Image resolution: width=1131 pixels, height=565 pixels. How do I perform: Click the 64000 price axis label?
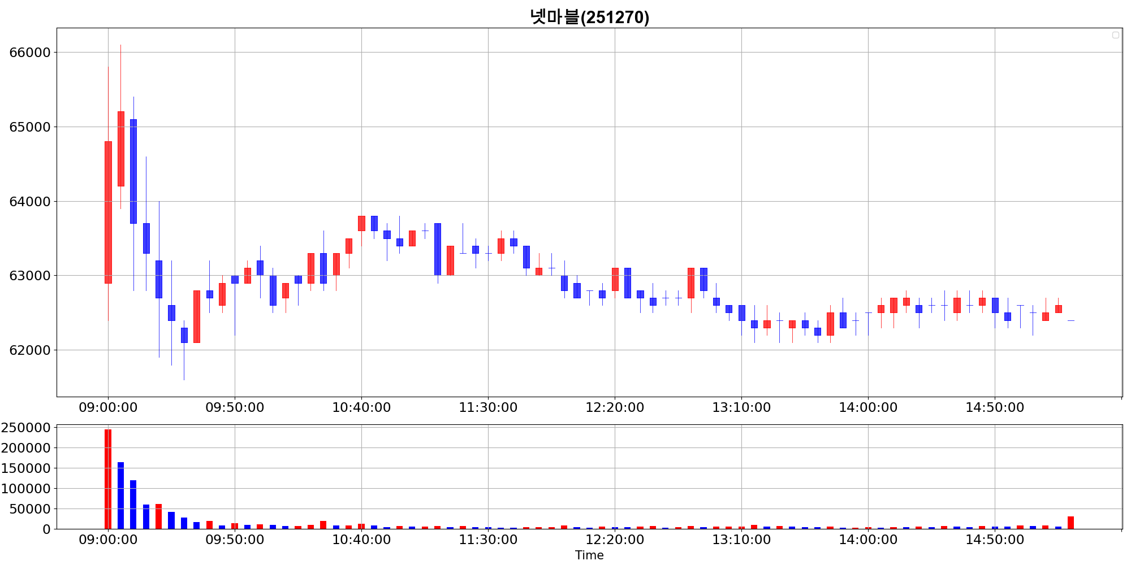(x=30, y=202)
